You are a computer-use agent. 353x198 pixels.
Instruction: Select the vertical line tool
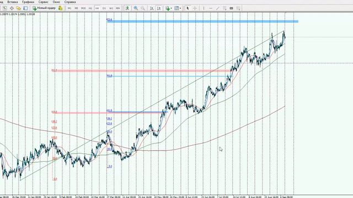[204, 8]
